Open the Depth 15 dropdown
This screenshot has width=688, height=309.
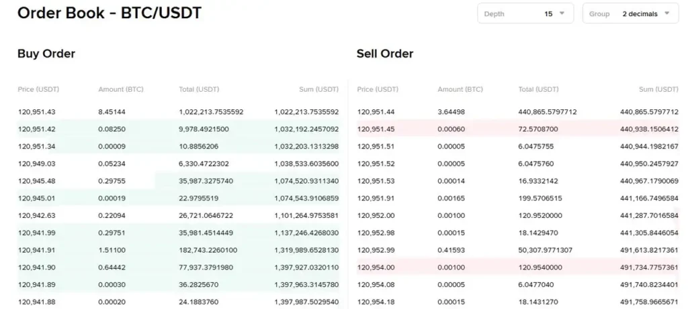click(x=525, y=13)
